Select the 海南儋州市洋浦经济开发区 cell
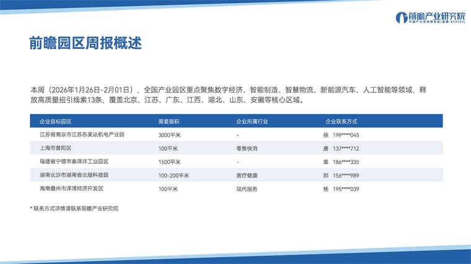The height and width of the screenshot is (264, 471). pos(71,189)
